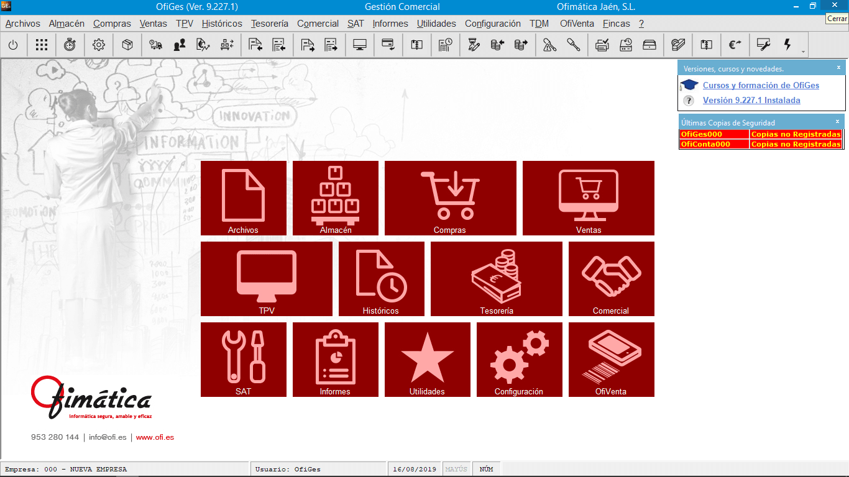Screen dimensions: 849x477
Task: Click the hourglass with pencil toolbar icon
Action: coord(474,45)
